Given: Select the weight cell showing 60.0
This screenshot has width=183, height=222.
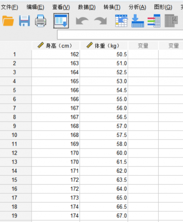Looking at the screenshot, I should coord(104,153).
